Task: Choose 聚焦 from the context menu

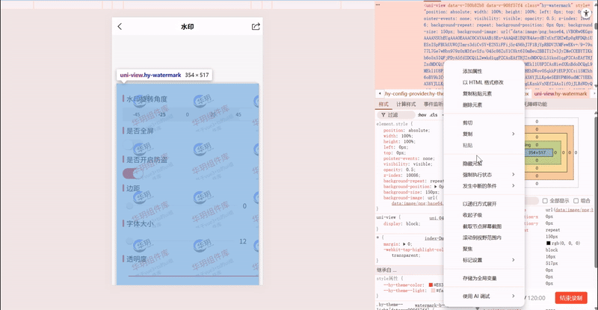Action: pos(484,249)
